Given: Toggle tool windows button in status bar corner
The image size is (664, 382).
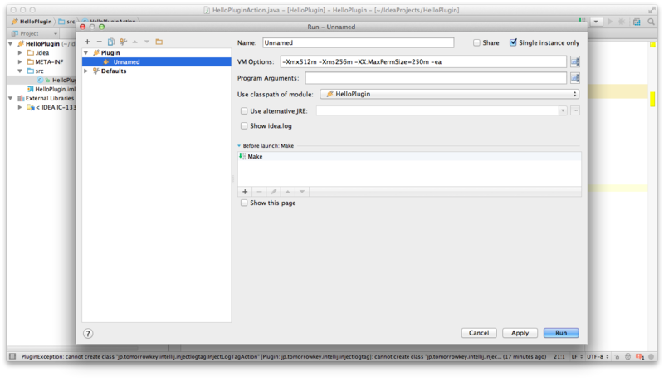Looking at the screenshot, I should click(x=12, y=357).
